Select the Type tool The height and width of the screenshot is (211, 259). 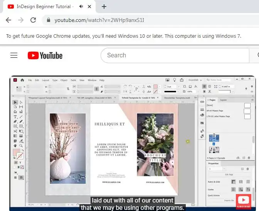click(15, 117)
